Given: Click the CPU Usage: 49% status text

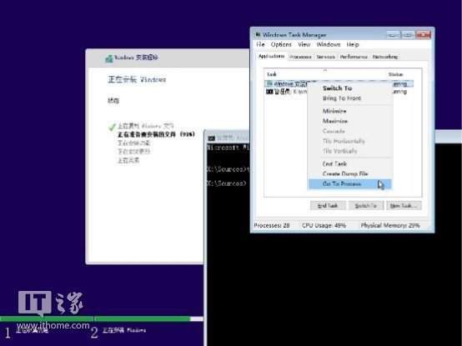Looking at the screenshot, I should [324, 225].
